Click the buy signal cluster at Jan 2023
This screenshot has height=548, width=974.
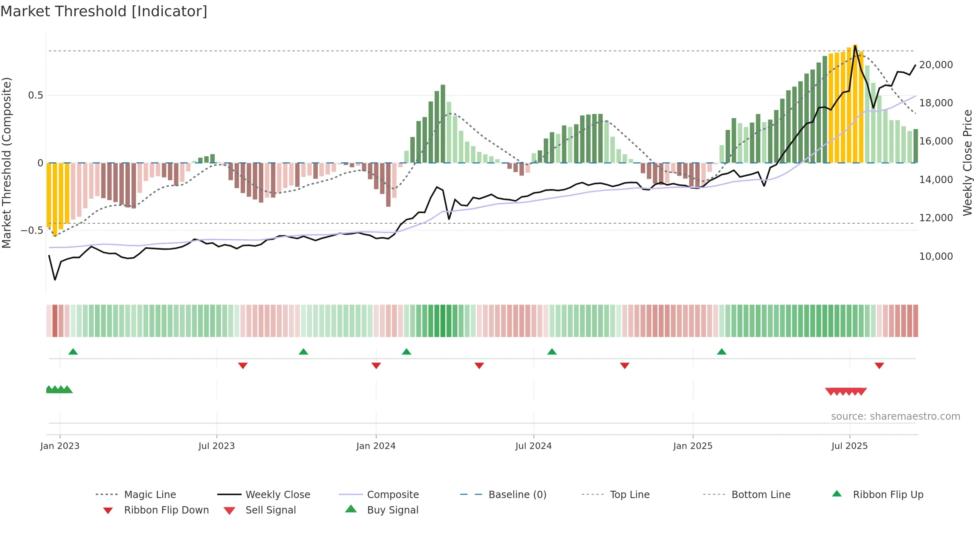pyautogui.click(x=59, y=389)
